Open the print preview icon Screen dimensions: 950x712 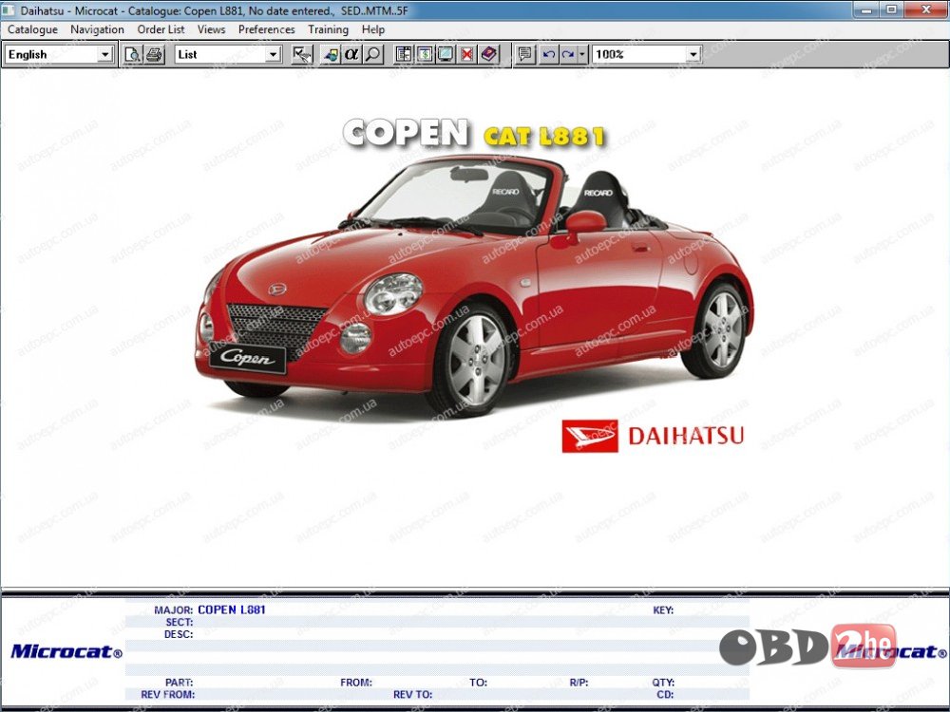point(132,54)
